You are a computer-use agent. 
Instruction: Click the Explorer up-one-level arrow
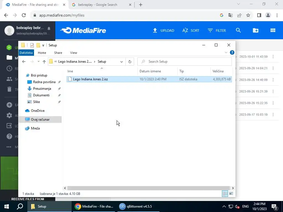coord(44,62)
